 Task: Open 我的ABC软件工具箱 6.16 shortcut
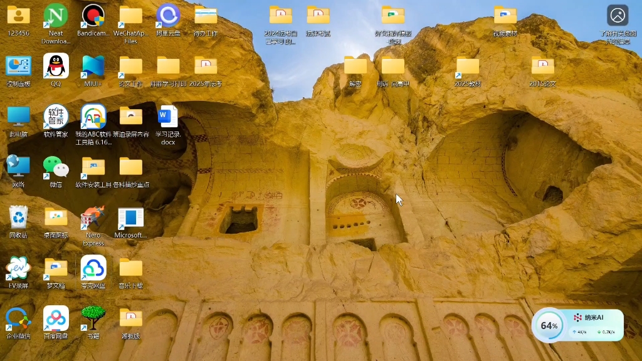click(x=93, y=117)
